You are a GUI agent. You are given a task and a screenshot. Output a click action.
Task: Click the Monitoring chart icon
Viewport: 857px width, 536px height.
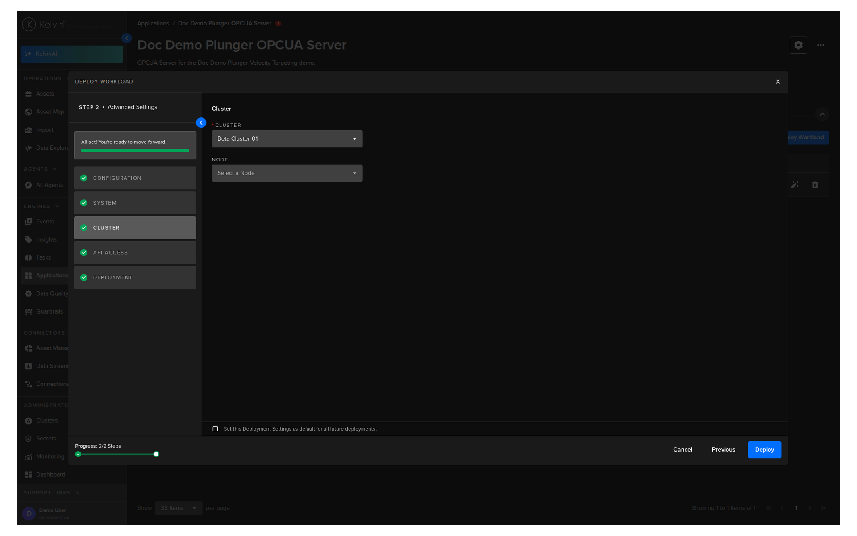pyautogui.click(x=29, y=456)
